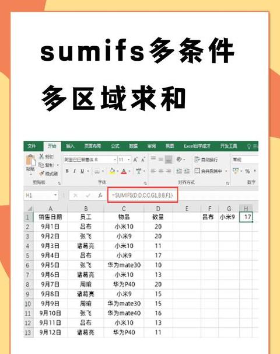
Task: Click the phonetic guide (文) icon
Action: point(138,171)
